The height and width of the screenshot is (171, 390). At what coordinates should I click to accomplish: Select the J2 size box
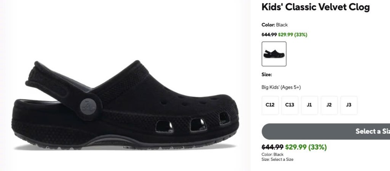point(329,105)
